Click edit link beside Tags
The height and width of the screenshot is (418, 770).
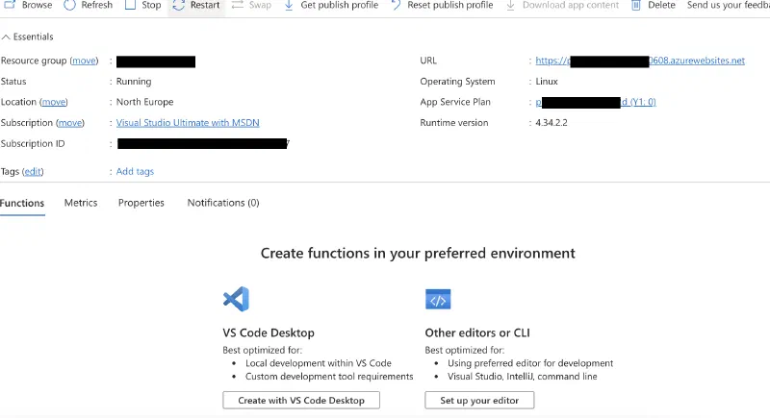(x=33, y=171)
